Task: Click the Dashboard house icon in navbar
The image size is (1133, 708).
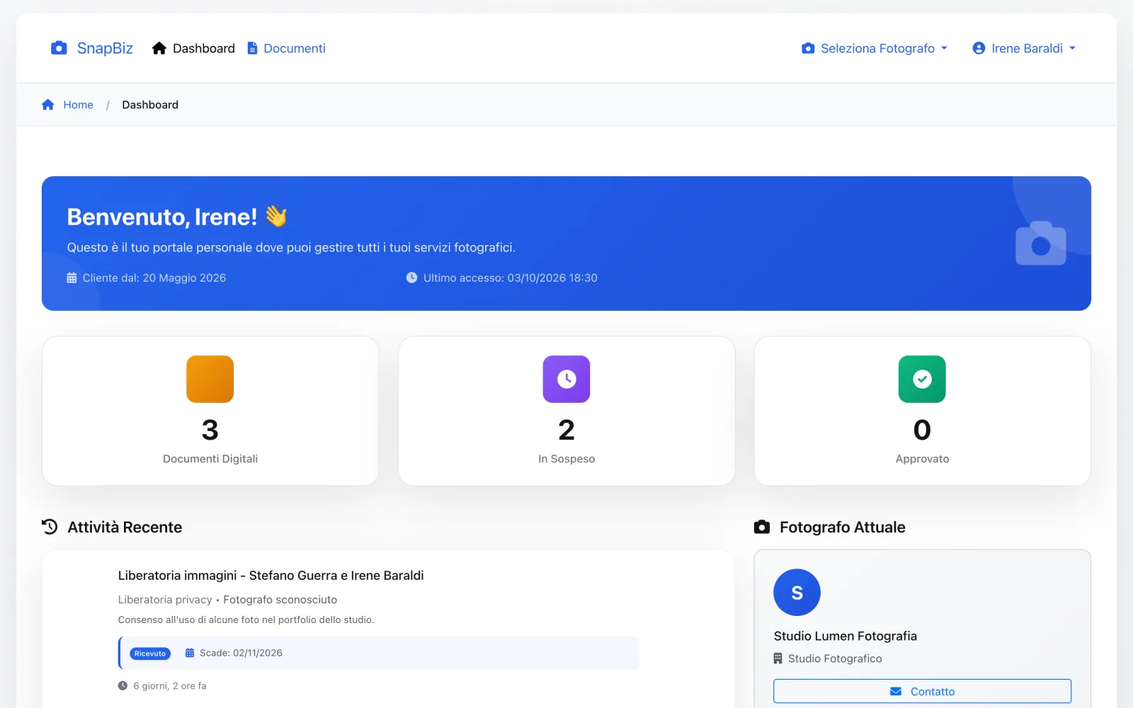Action: point(159,48)
